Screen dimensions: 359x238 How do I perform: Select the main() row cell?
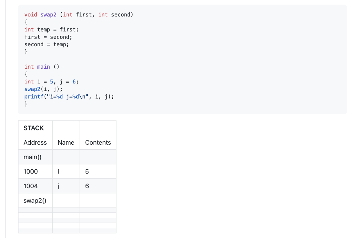point(35,157)
